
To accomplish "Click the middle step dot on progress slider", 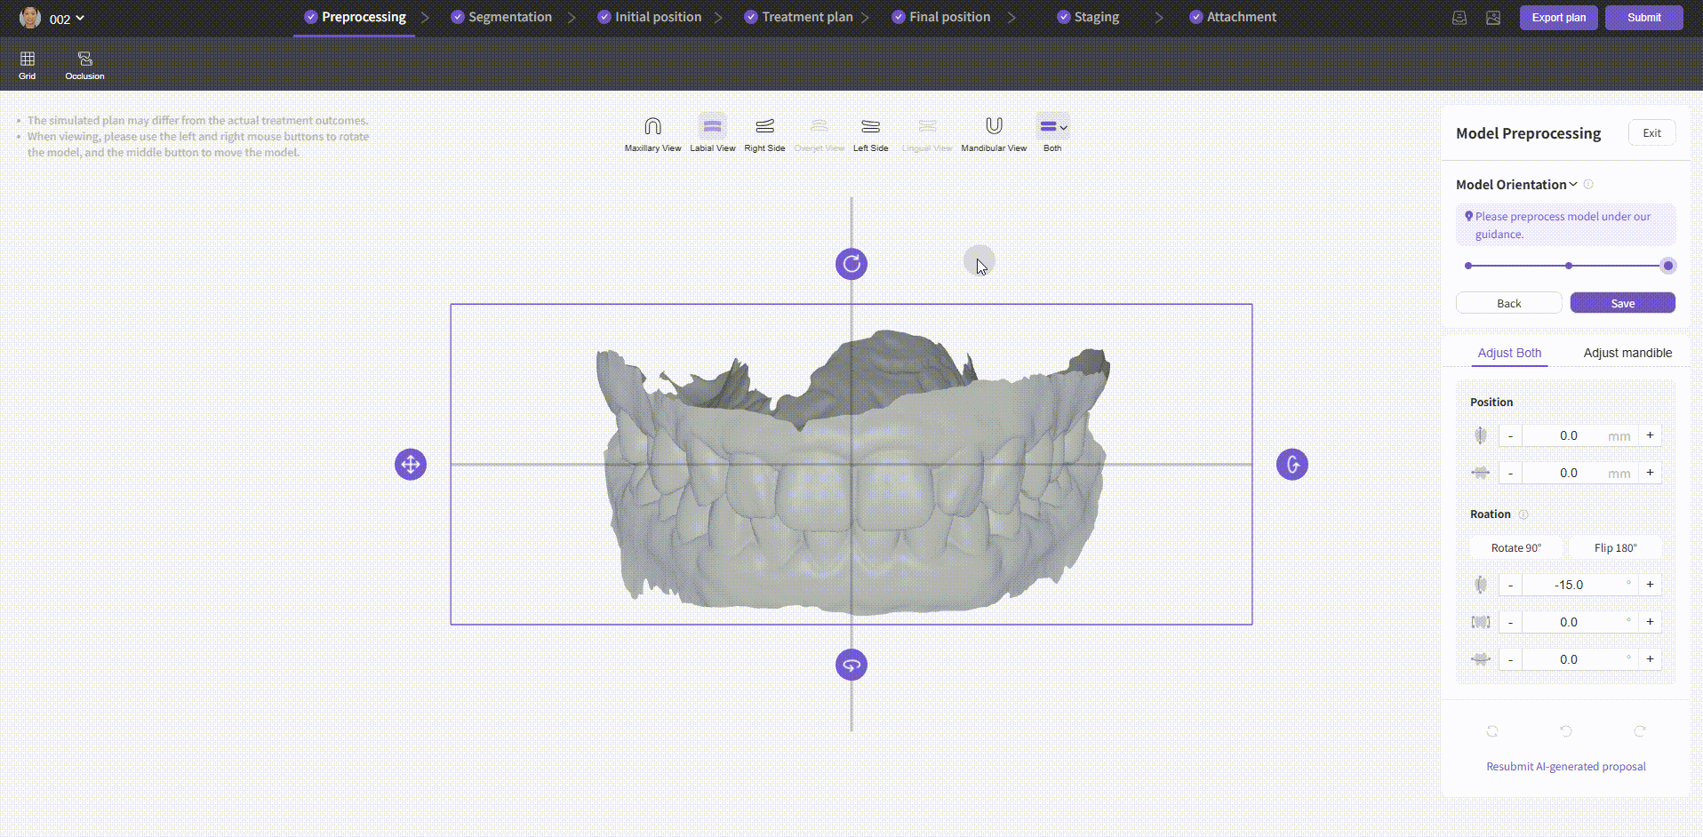I will pos(1569,266).
